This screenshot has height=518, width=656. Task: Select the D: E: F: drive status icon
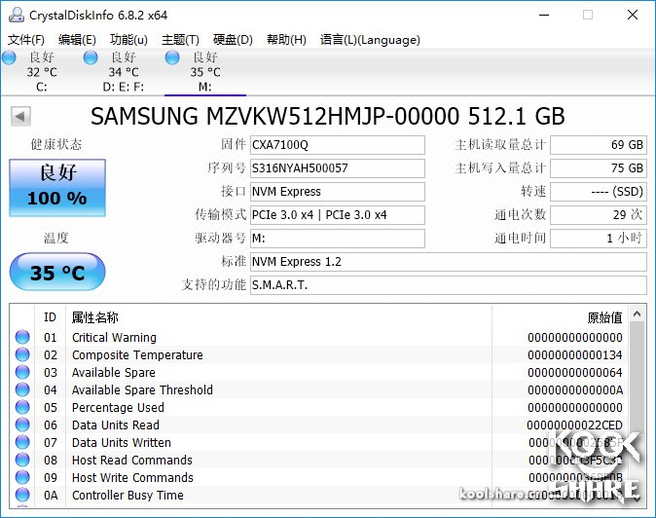click(91, 57)
